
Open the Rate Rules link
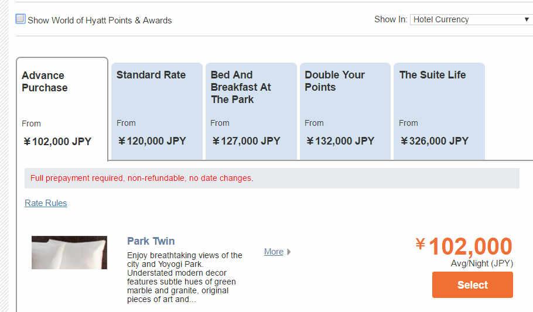[x=46, y=203]
